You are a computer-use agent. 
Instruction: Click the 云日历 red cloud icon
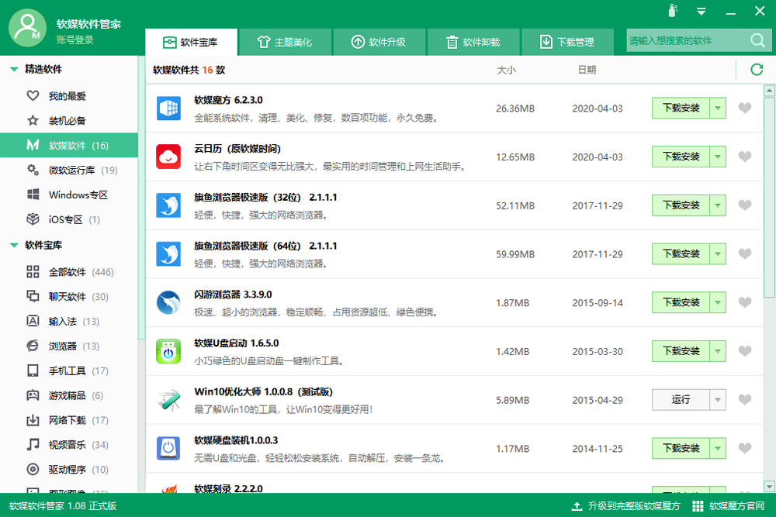(168, 157)
